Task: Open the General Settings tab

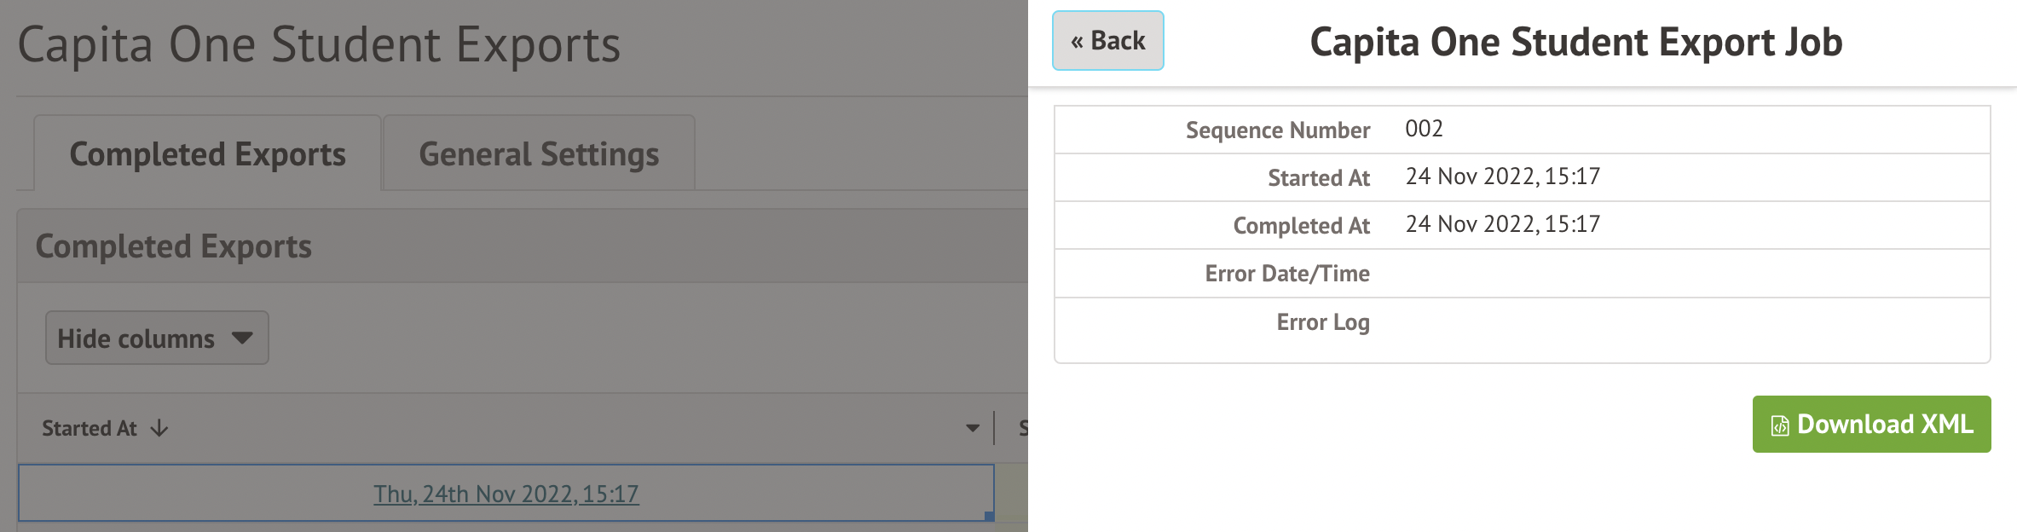Action: [x=539, y=154]
